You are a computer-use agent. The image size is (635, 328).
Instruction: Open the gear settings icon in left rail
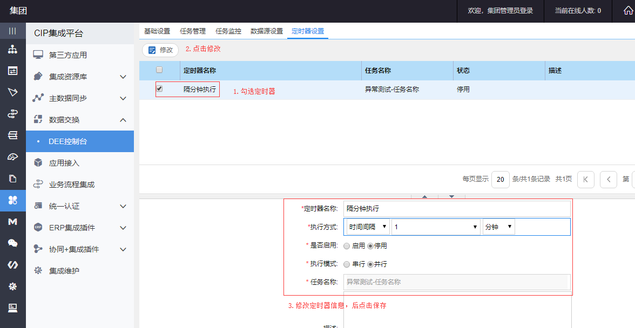12,286
